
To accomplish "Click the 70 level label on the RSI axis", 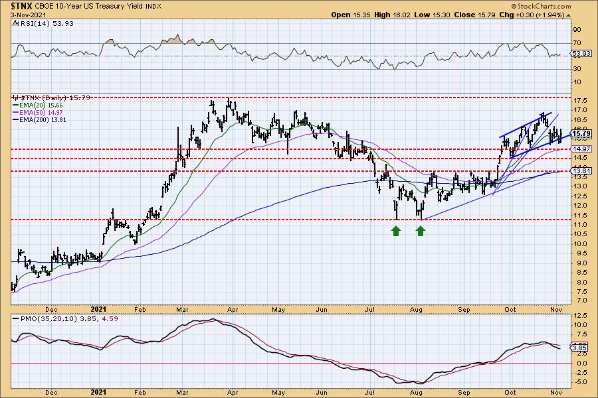I will pos(577,43).
